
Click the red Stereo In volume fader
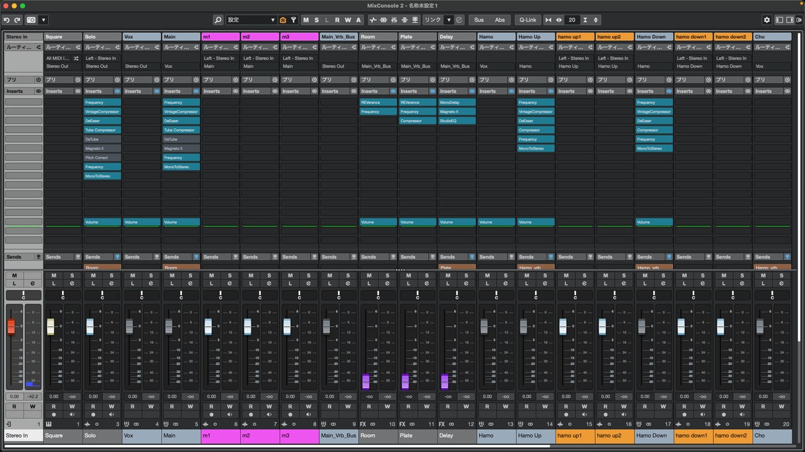11,326
